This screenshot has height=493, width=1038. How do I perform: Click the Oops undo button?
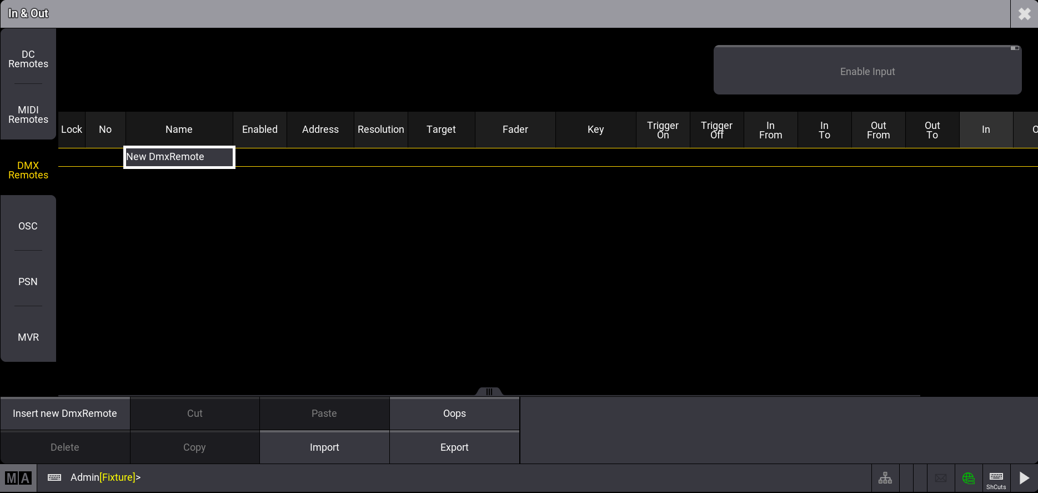point(454,414)
